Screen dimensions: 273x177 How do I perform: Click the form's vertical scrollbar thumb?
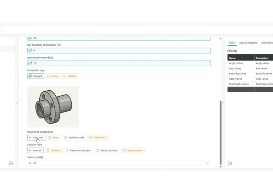[221, 131]
